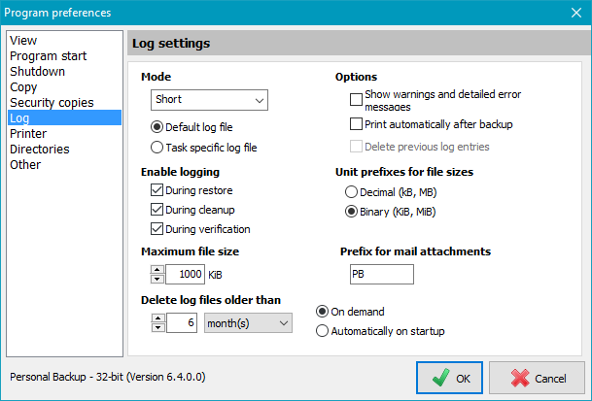Confirm settings with the OK button
Viewport: 592px width, 401px height.
click(x=449, y=378)
